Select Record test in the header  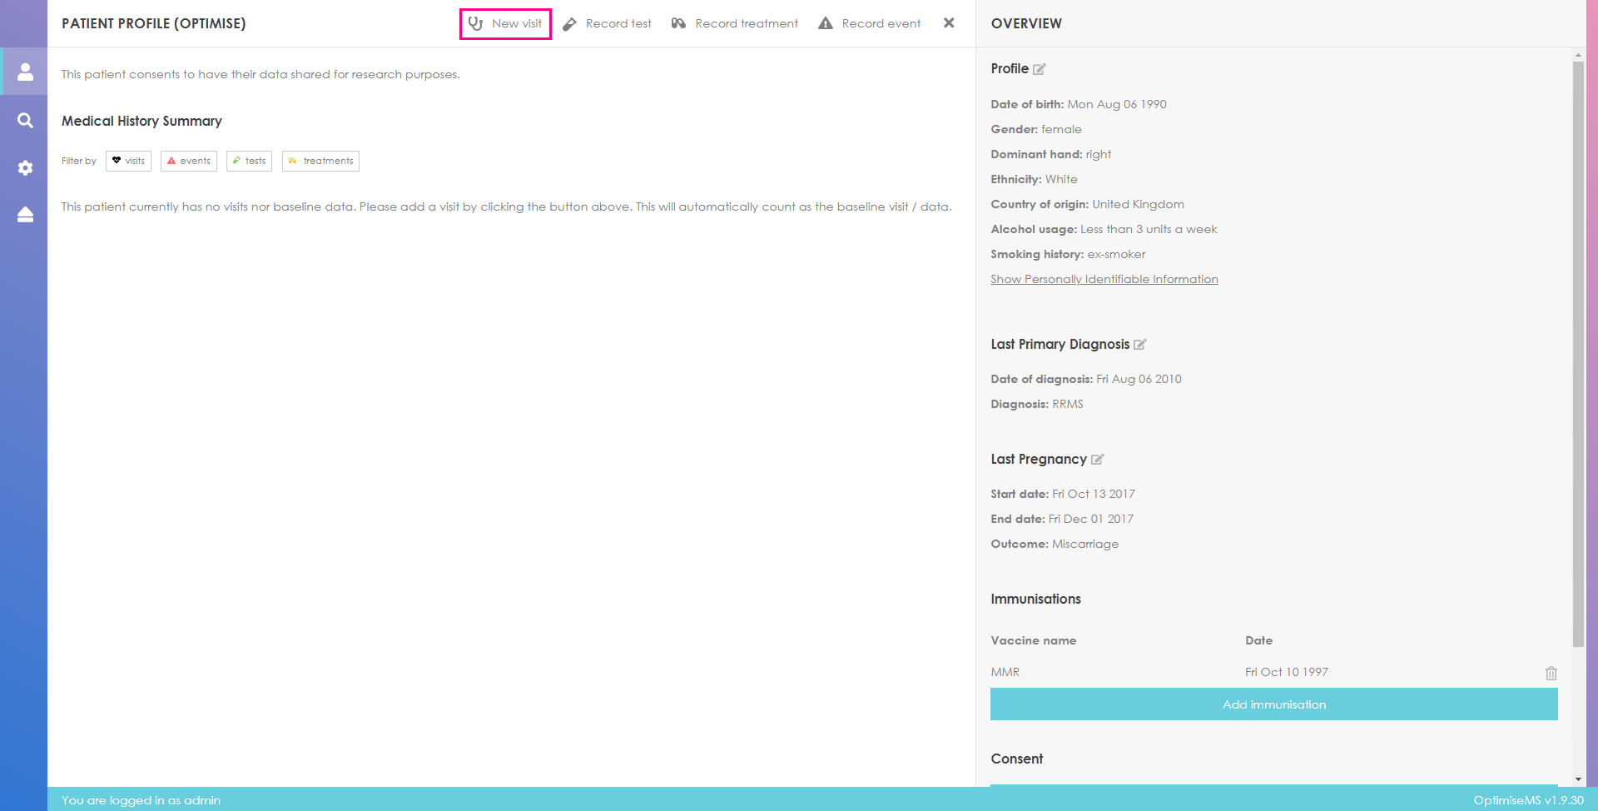click(607, 23)
